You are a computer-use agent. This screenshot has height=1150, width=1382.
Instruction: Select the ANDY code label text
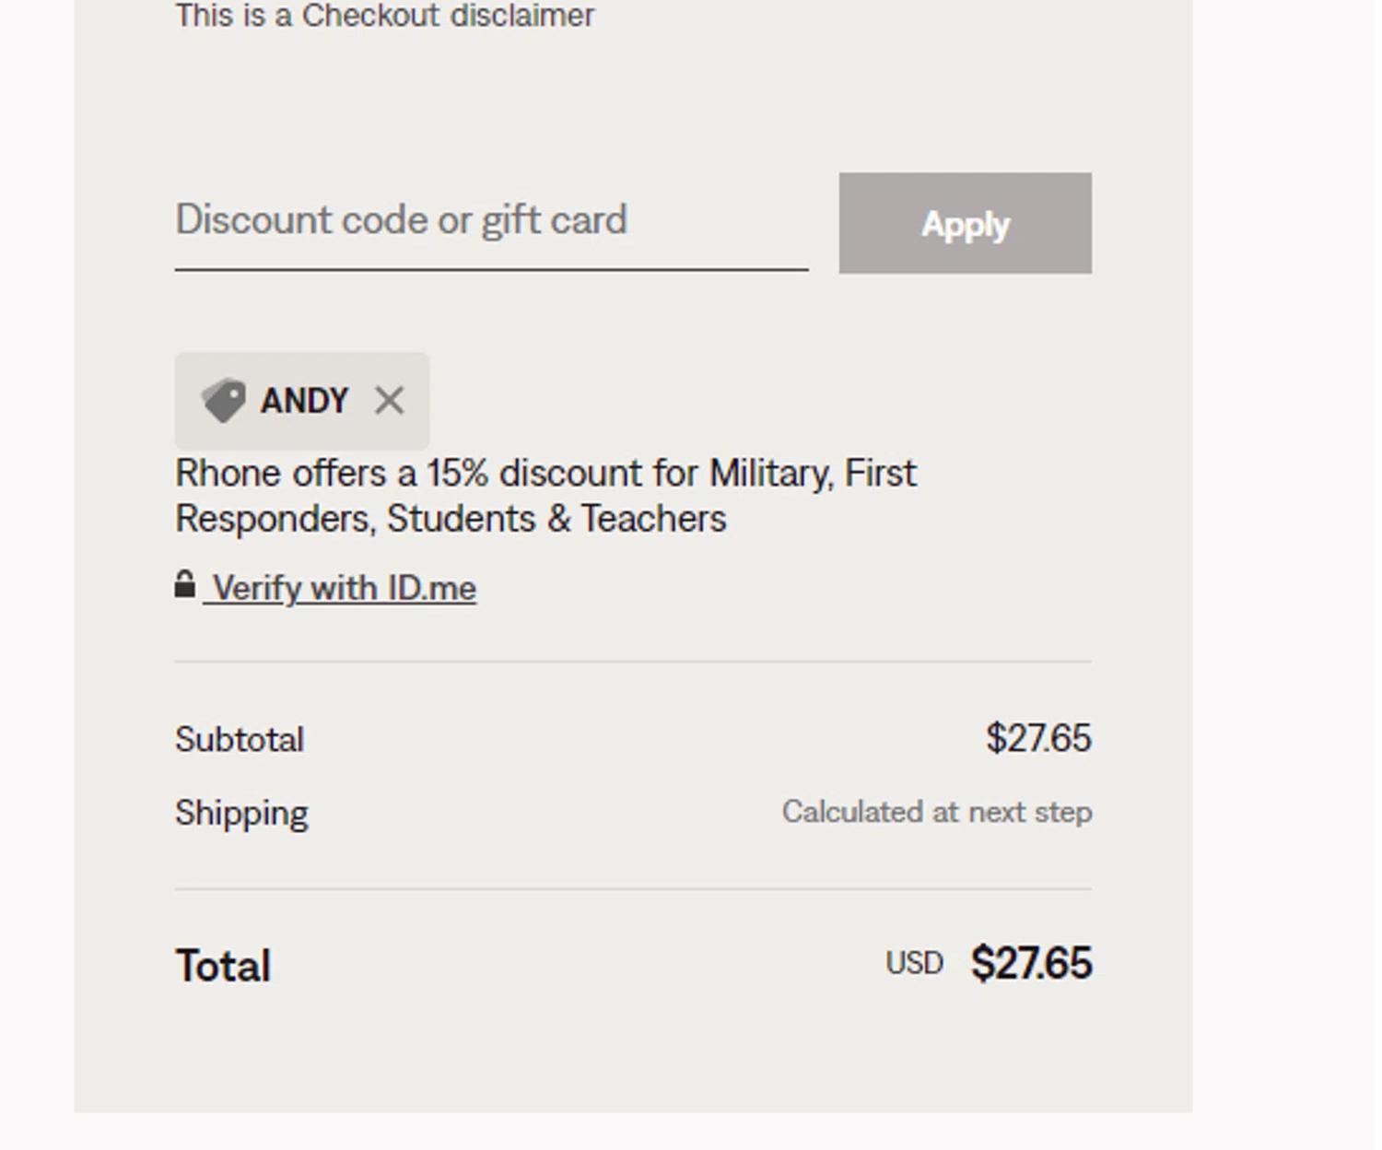tap(304, 402)
